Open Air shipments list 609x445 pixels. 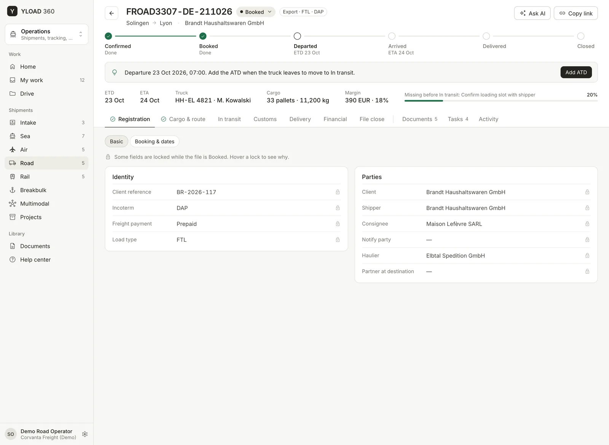click(46, 150)
